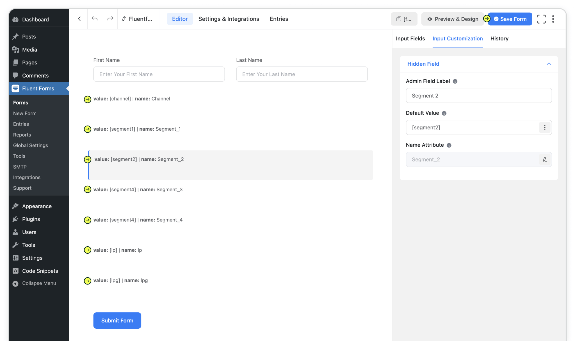Click Collapse Menu in the sidebar
The height and width of the screenshot is (341, 575).
click(39, 283)
